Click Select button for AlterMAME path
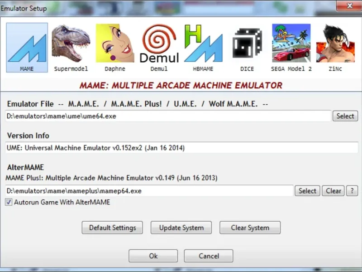 pyautogui.click(x=307, y=191)
